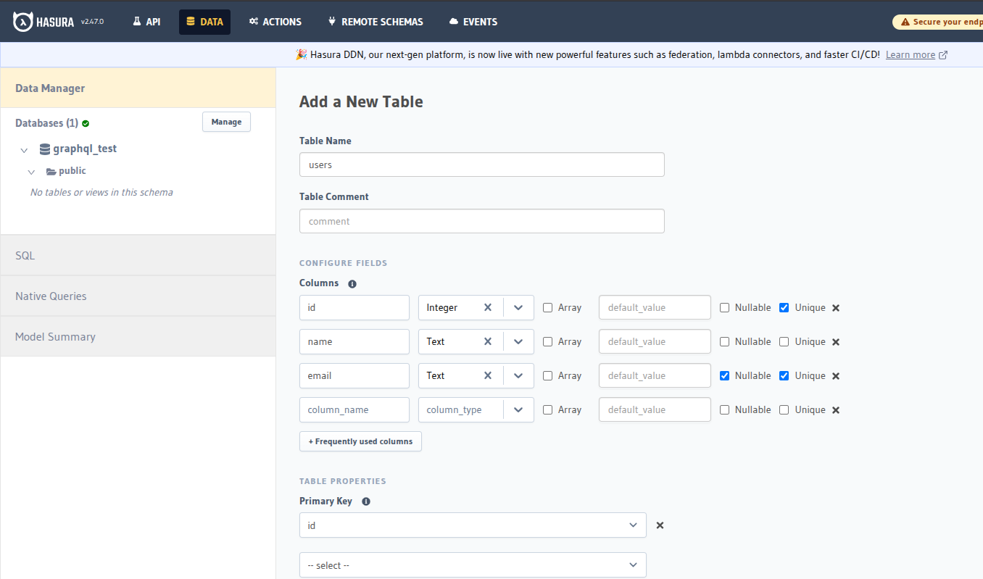Open the SQL section

click(x=138, y=255)
